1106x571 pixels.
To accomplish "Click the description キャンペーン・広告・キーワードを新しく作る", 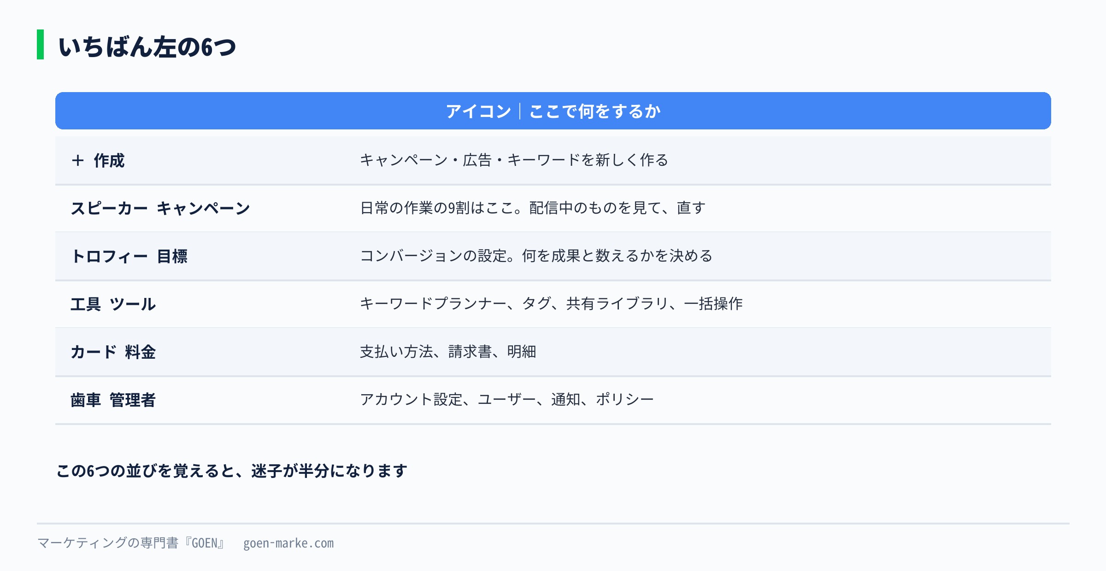I will coord(514,160).
